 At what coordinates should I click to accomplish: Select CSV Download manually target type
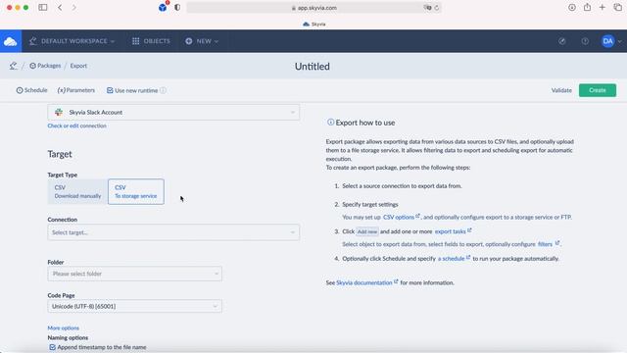click(77, 192)
